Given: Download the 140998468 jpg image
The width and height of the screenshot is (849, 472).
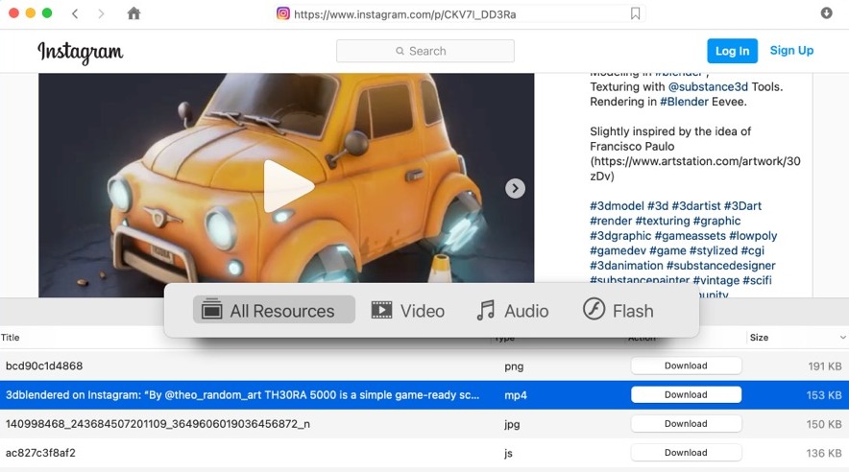Looking at the screenshot, I should [x=686, y=424].
